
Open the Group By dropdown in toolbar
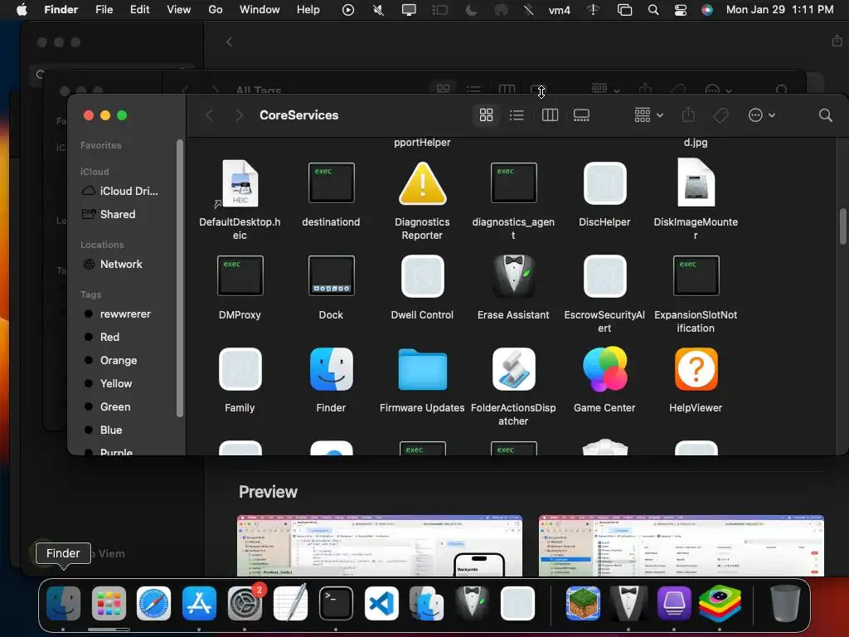648,114
